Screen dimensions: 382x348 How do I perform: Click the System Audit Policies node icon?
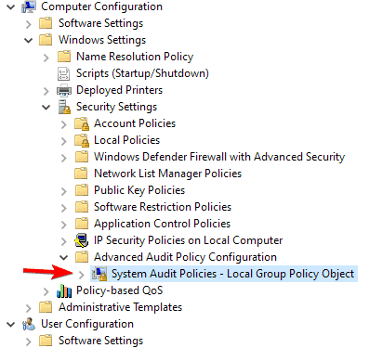(99, 274)
